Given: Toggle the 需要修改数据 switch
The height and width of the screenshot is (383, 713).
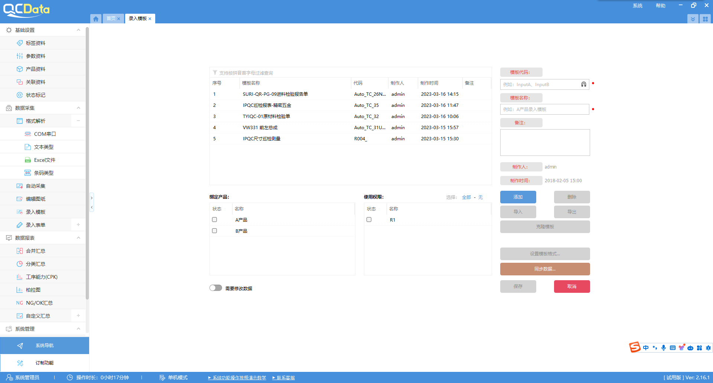Looking at the screenshot, I should [216, 288].
